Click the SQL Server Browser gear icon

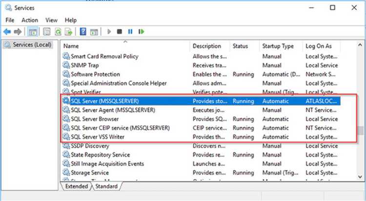pos(66,119)
